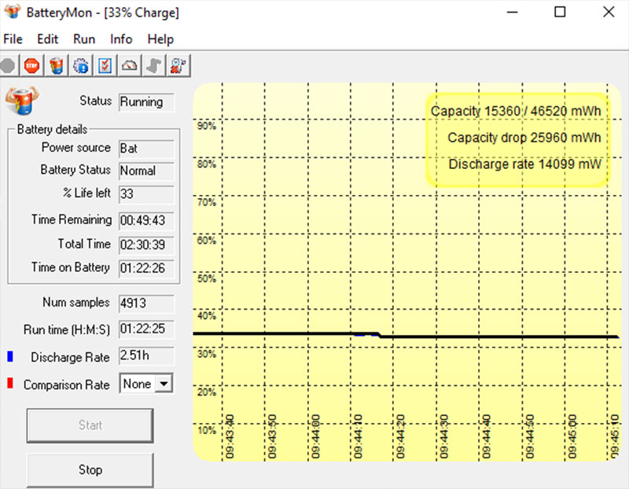Click the blue Discharge Rate color marker
Screen dimensions: 629x489
click(x=9, y=357)
